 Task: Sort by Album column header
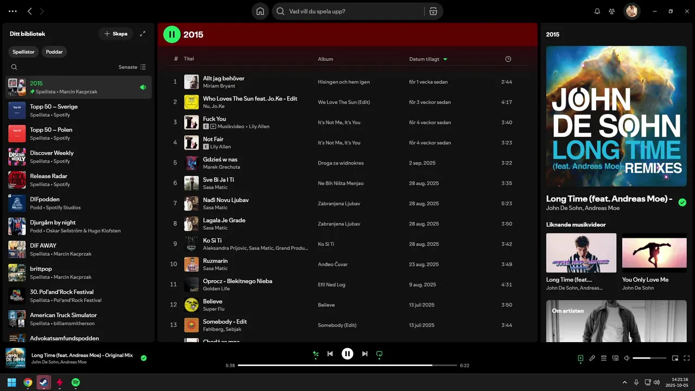click(x=326, y=59)
